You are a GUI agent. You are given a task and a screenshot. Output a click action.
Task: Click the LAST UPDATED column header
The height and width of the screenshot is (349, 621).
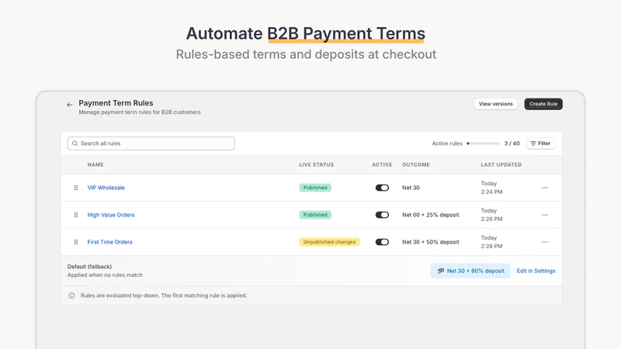[x=501, y=164]
